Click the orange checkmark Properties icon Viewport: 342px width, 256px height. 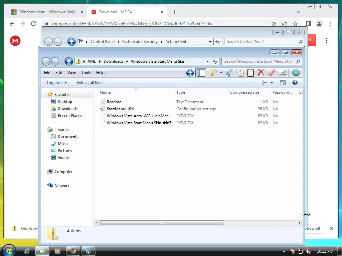coord(271,73)
